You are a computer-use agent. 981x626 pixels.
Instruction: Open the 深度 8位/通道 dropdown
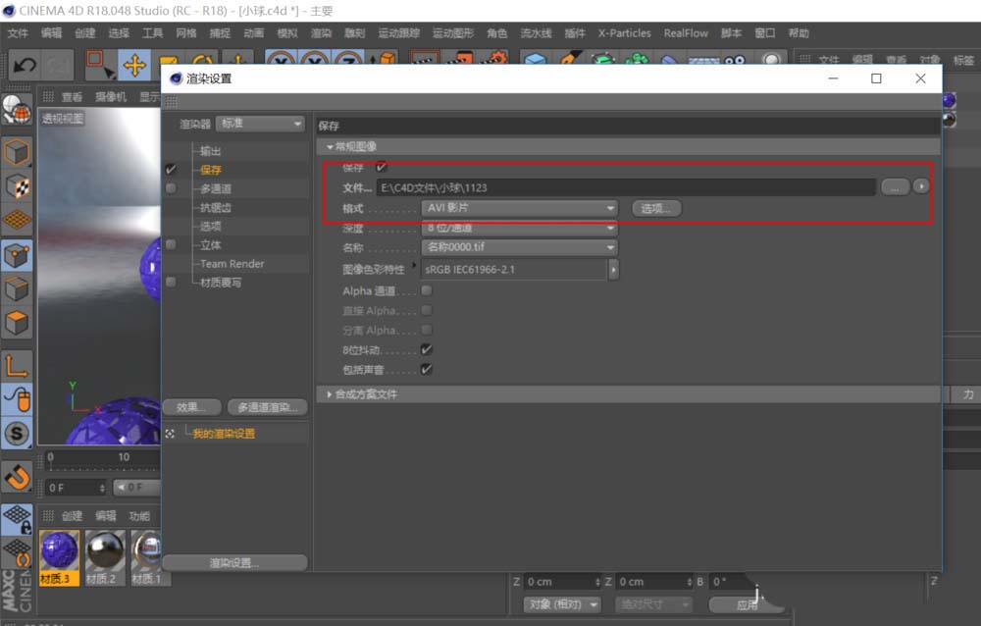[519, 228]
